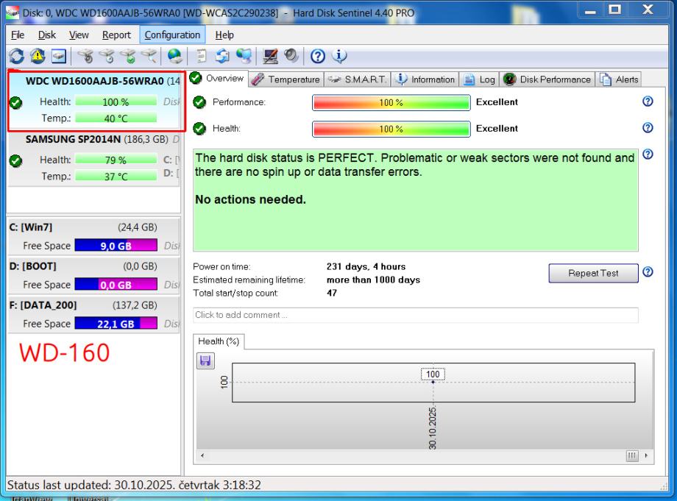Click the SAMSUNG Health 79 % bar

[116, 160]
